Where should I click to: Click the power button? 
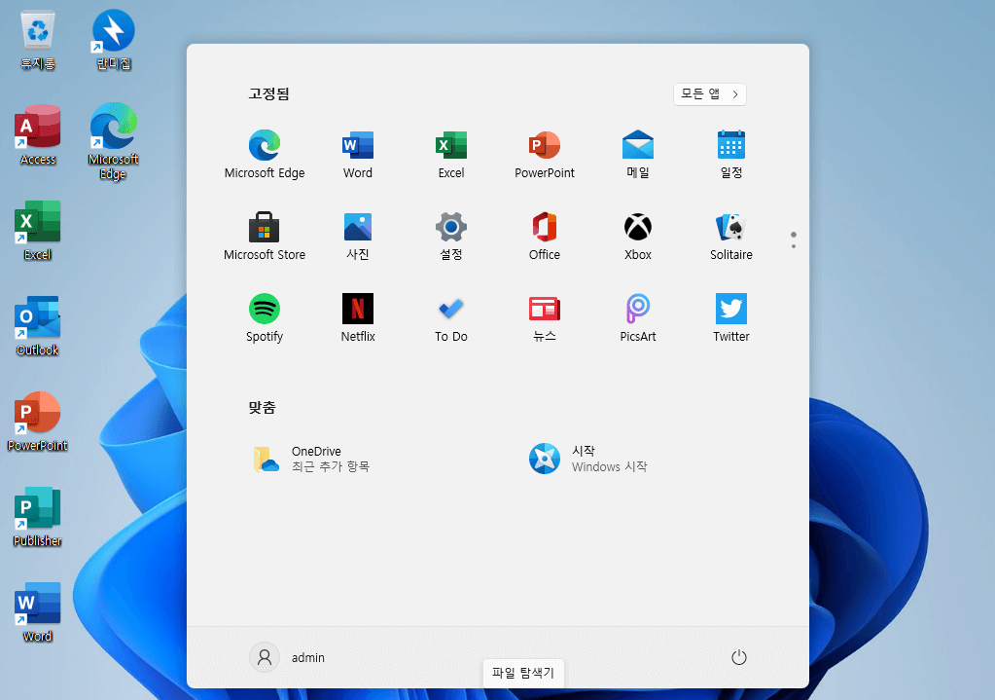click(x=738, y=657)
